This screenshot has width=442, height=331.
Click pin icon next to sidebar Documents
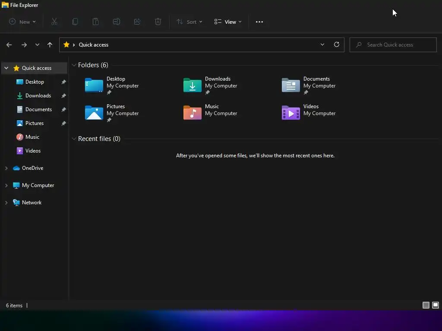coord(64,109)
